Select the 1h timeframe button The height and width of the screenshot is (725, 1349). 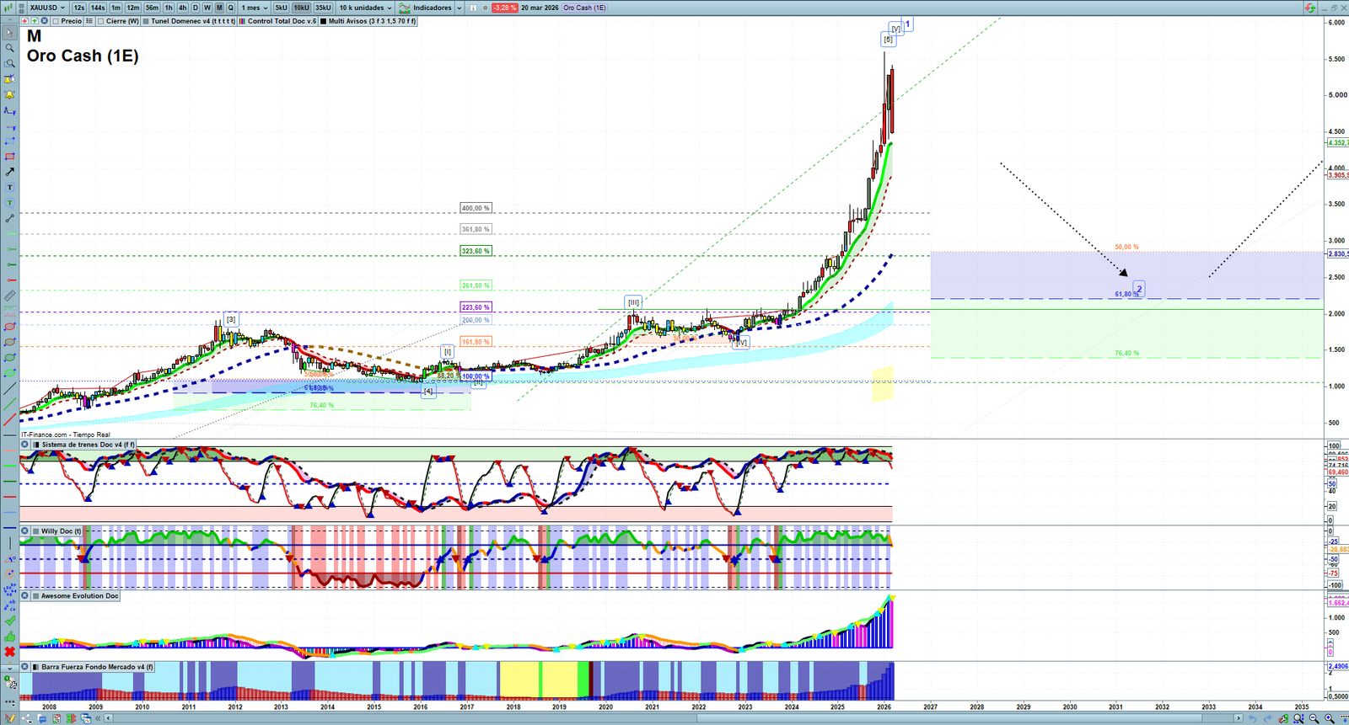point(169,8)
